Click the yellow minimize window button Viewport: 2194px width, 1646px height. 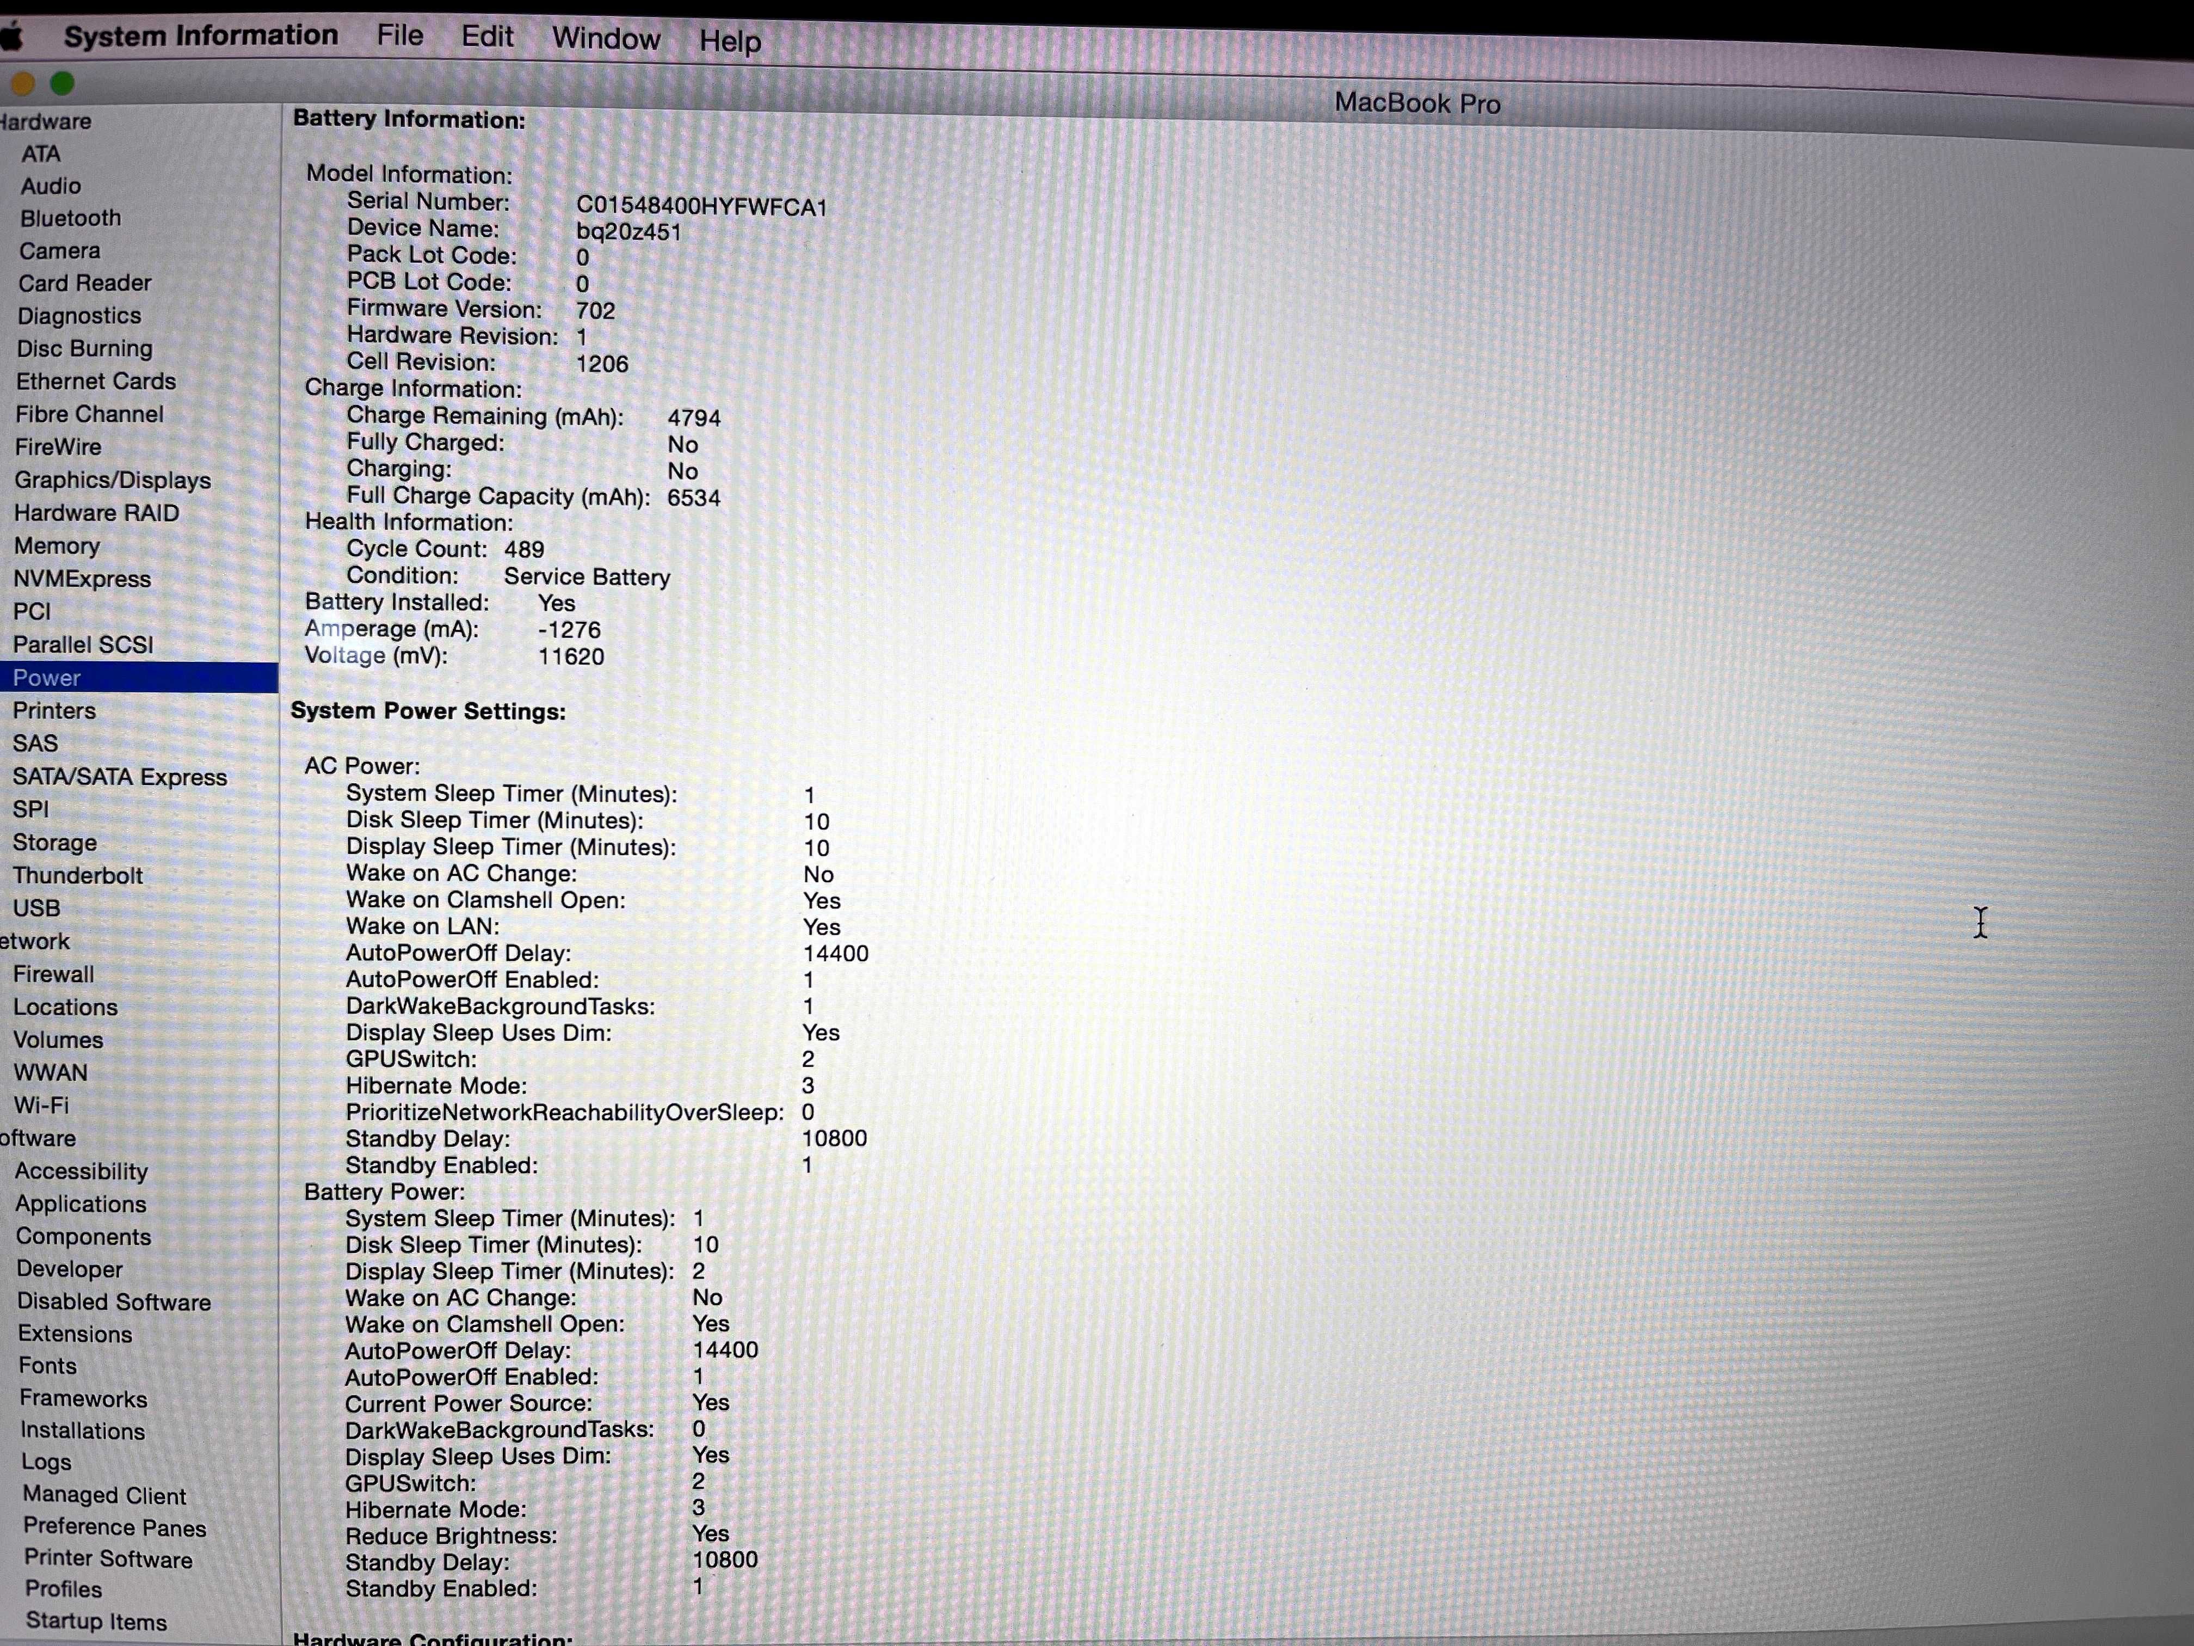[x=23, y=83]
